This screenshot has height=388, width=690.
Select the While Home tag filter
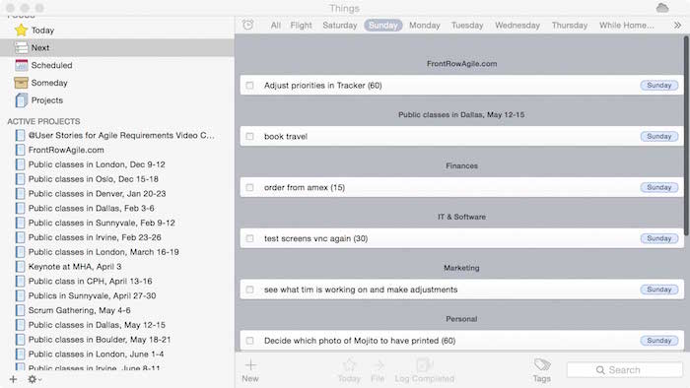627,25
